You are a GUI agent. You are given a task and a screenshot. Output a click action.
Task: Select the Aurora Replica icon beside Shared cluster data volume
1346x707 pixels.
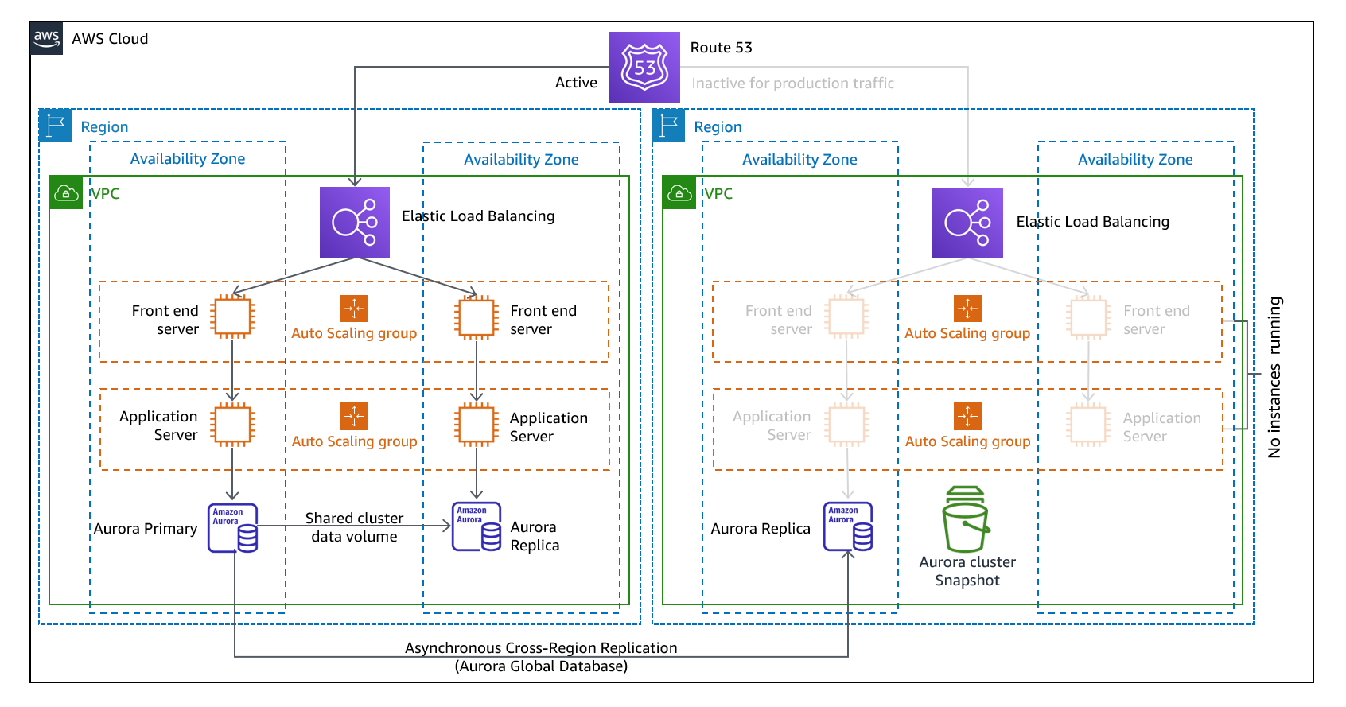point(477,526)
